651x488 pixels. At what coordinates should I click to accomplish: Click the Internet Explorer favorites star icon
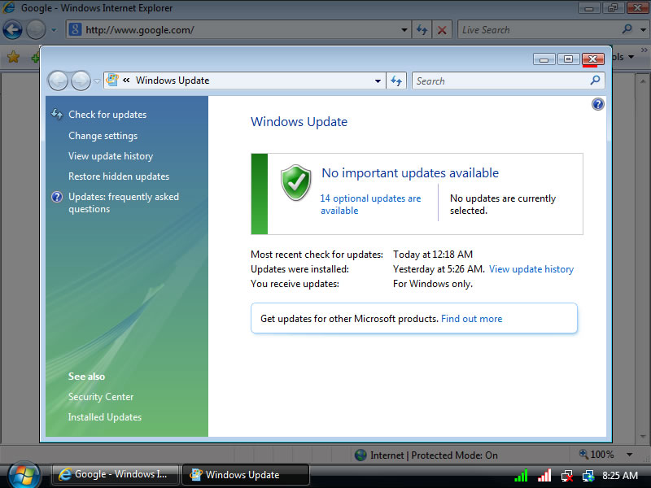click(x=13, y=57)
